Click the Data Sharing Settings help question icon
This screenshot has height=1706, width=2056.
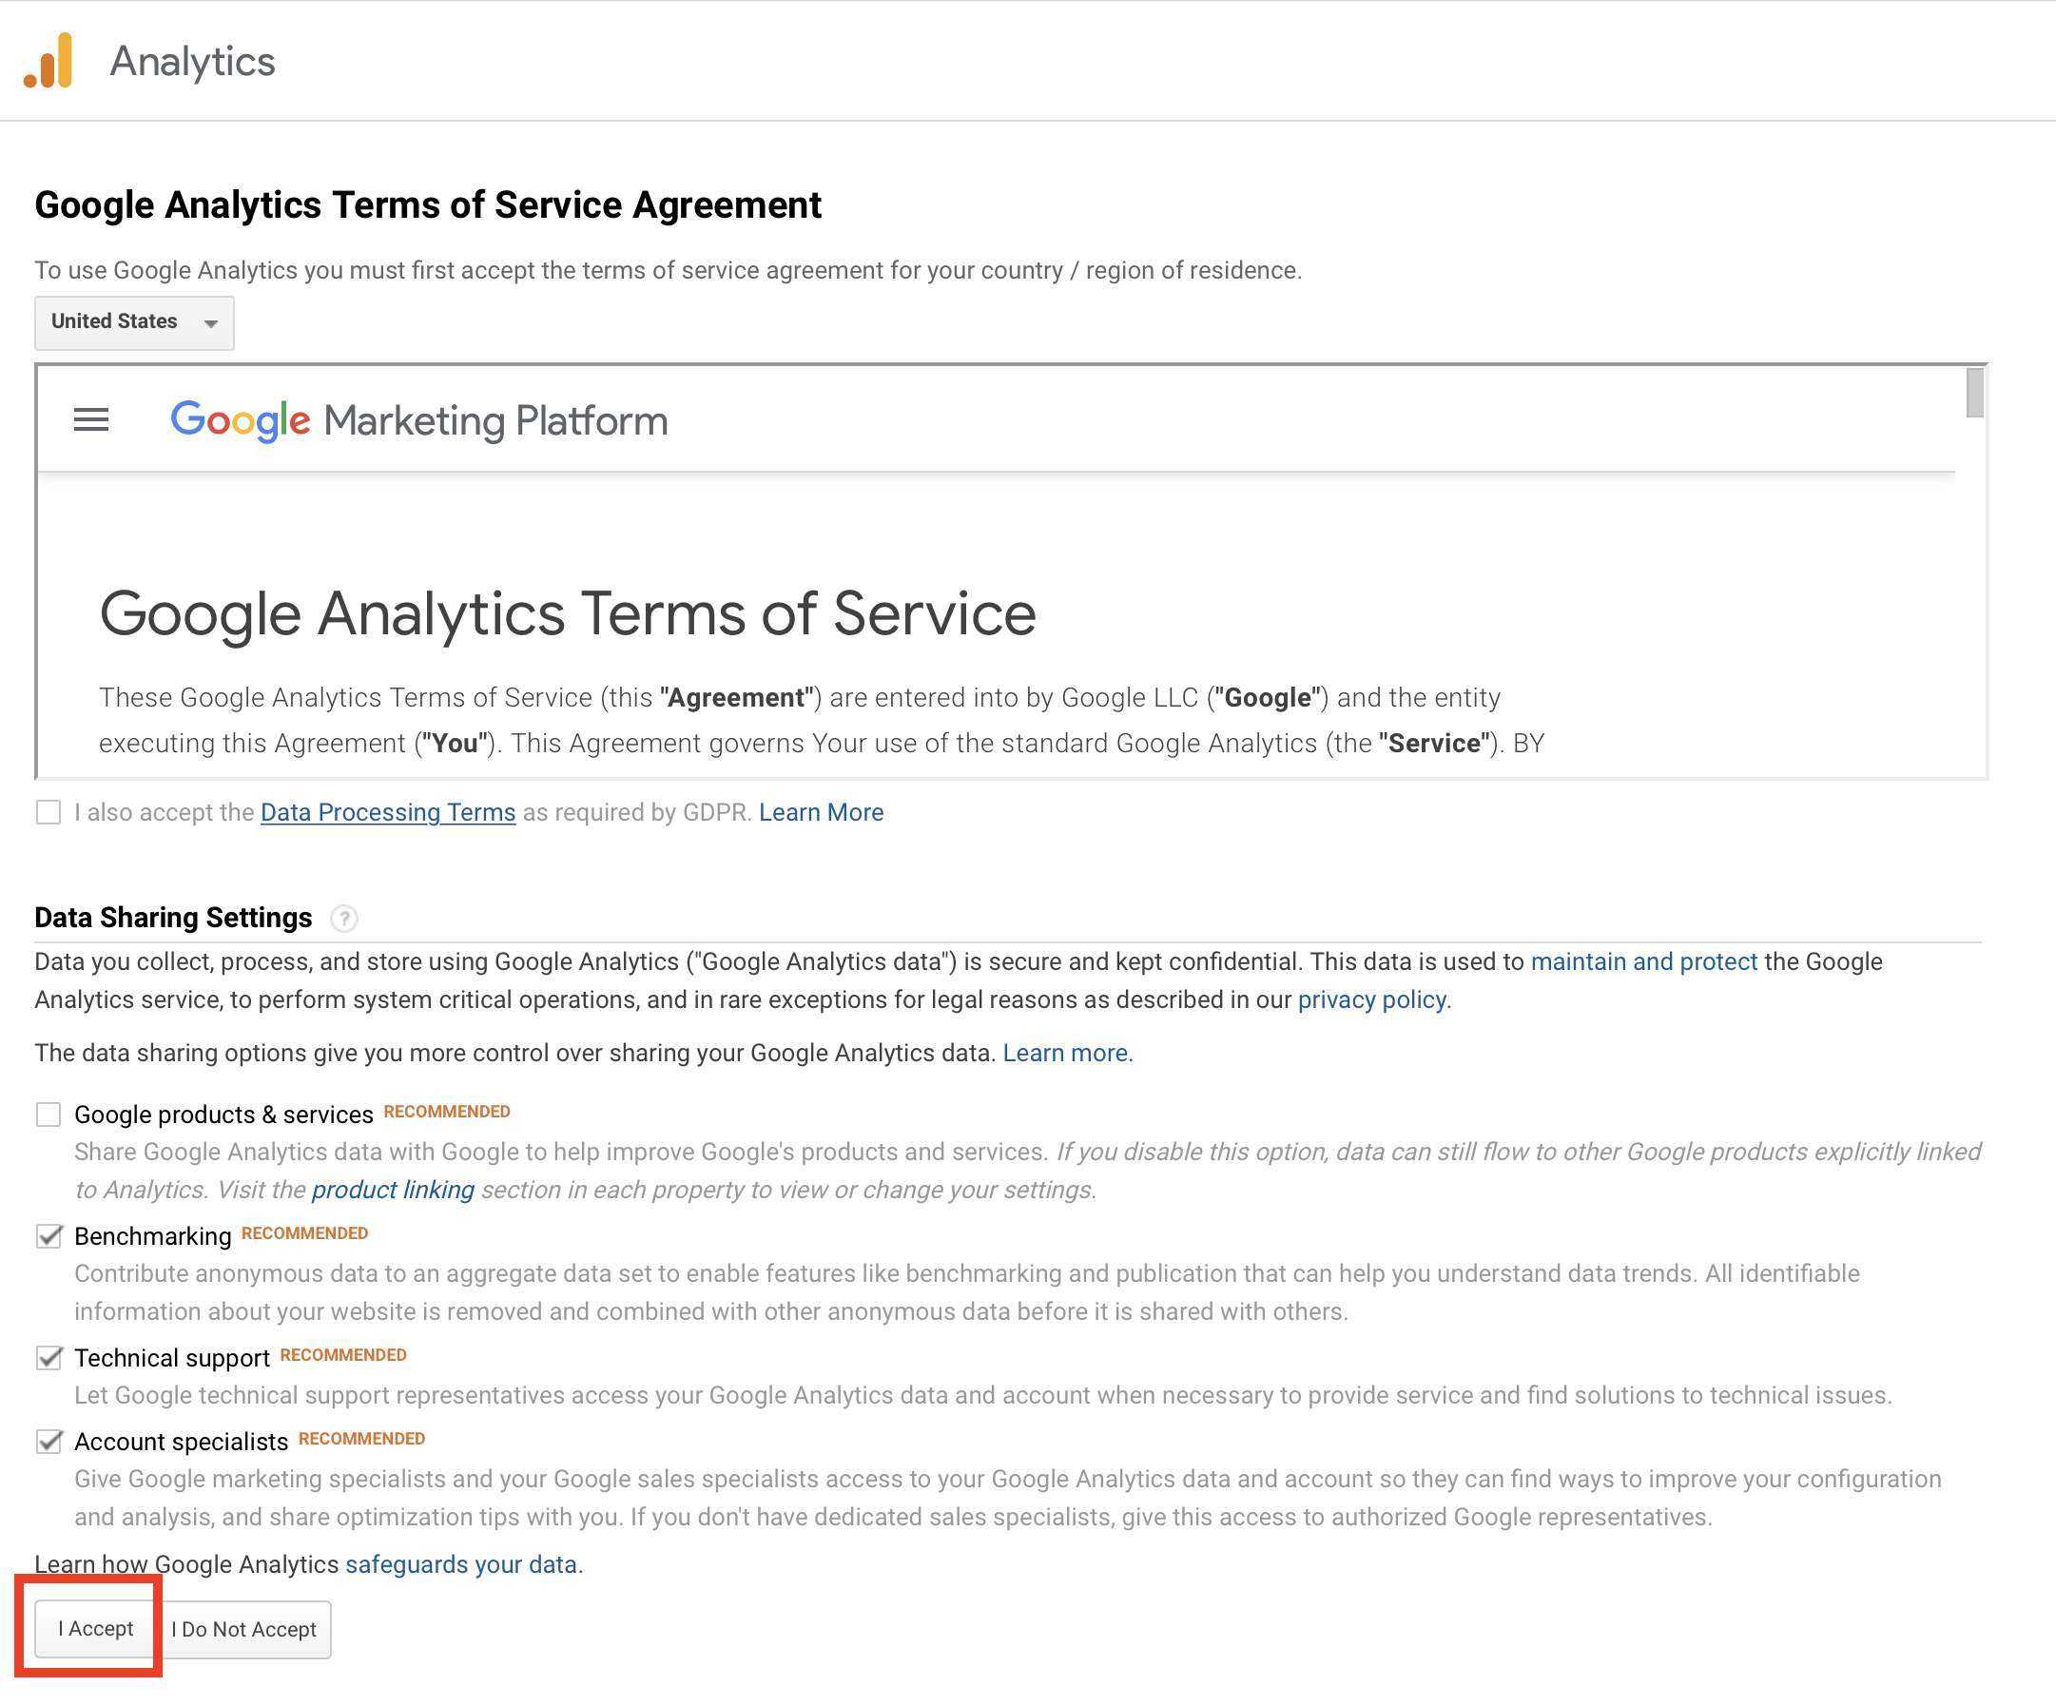343,918
